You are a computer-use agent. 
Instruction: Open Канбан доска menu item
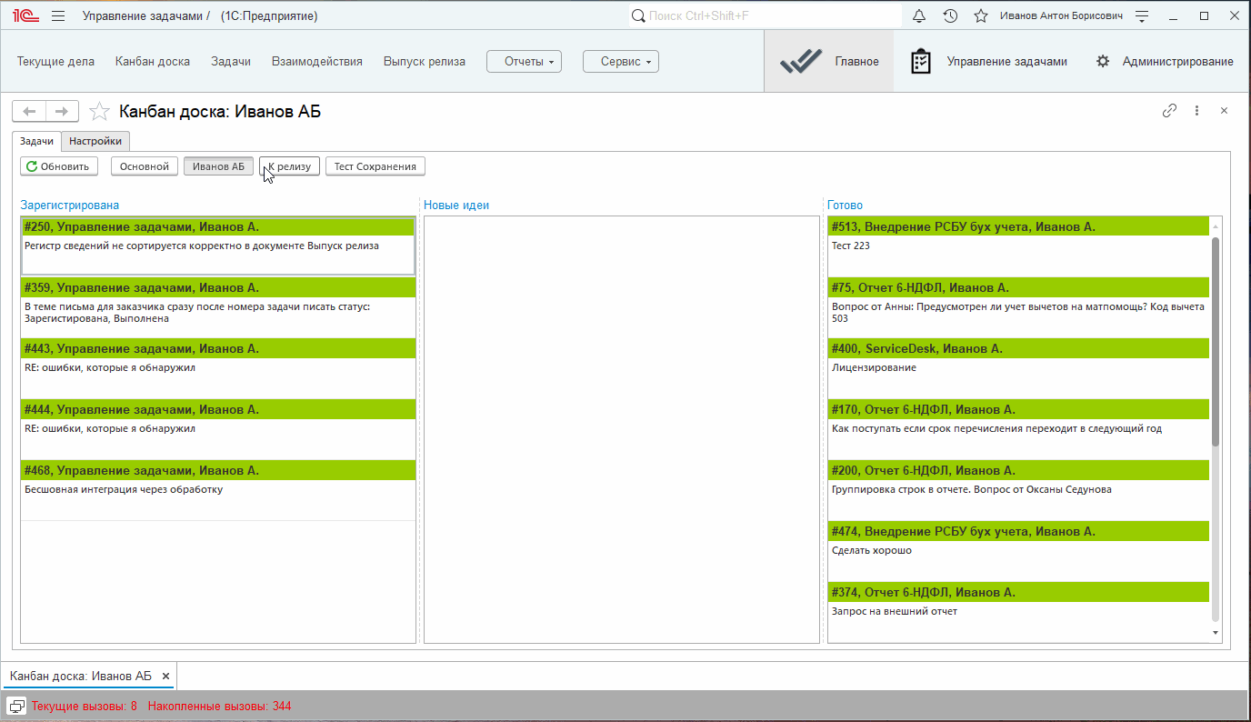point(153,61)
